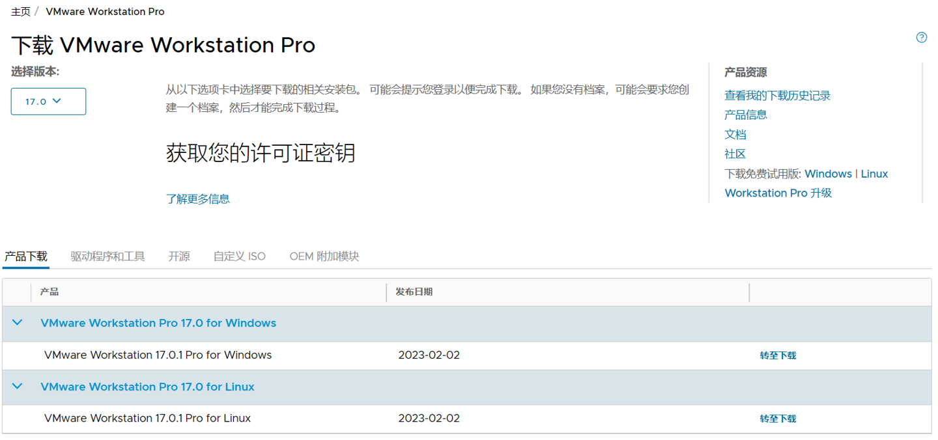Open 查看我的下载历史记录 link

pyautogui.click(x=777, y=96)
